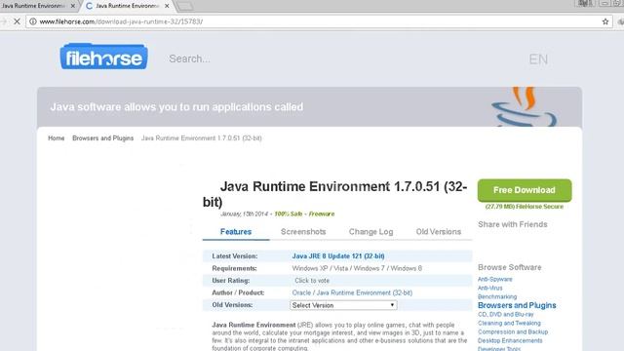Image resolution: width=624 pixels, height=351 pixels.
Task: Focus the Search field on FileHorse
Action: click(x=189, y=58)
